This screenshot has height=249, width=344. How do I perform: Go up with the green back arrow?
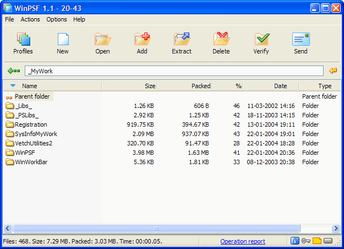click(x=14, y=71)
